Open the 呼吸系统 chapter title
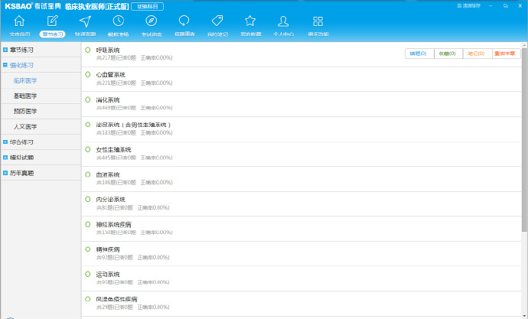 [x=108, y=50]
